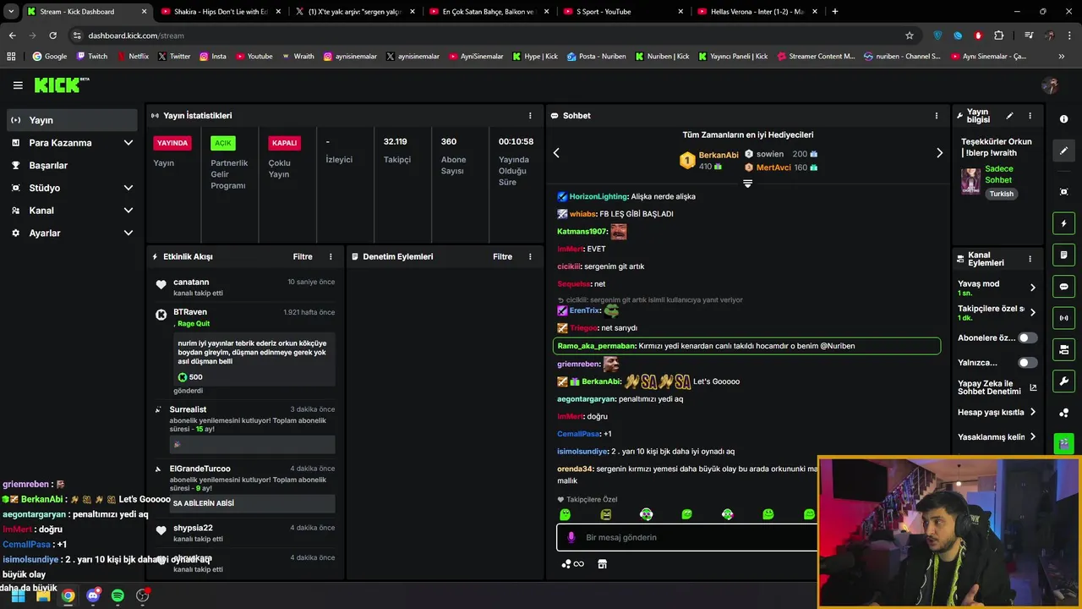Click the pencil button in right sidebar
The image size is (1082, 609).
1063,151
